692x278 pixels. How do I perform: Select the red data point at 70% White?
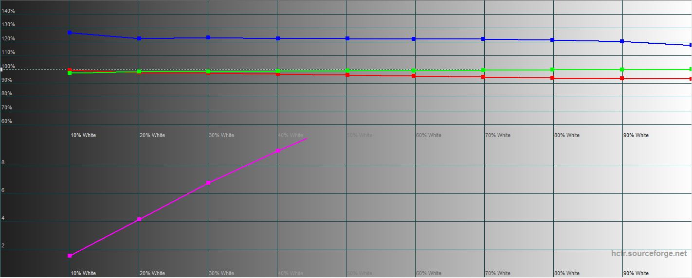[483, 77]
